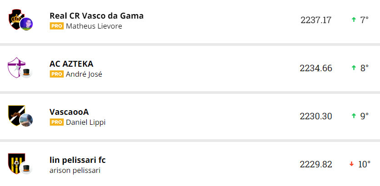This screenshot has width=380, height=186.
Task: Click the green up arrow at 7°
Action: 353,20
